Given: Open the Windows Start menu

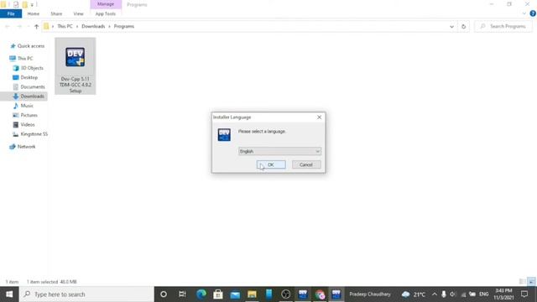Looking at the screenshot, I should tap(9, 294).
